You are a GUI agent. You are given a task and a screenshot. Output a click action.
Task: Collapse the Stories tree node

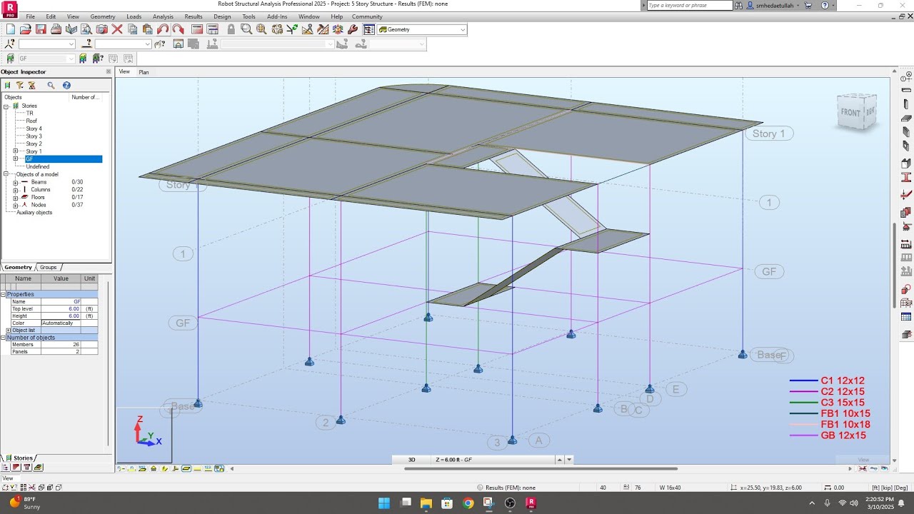(x=6, y=106)
